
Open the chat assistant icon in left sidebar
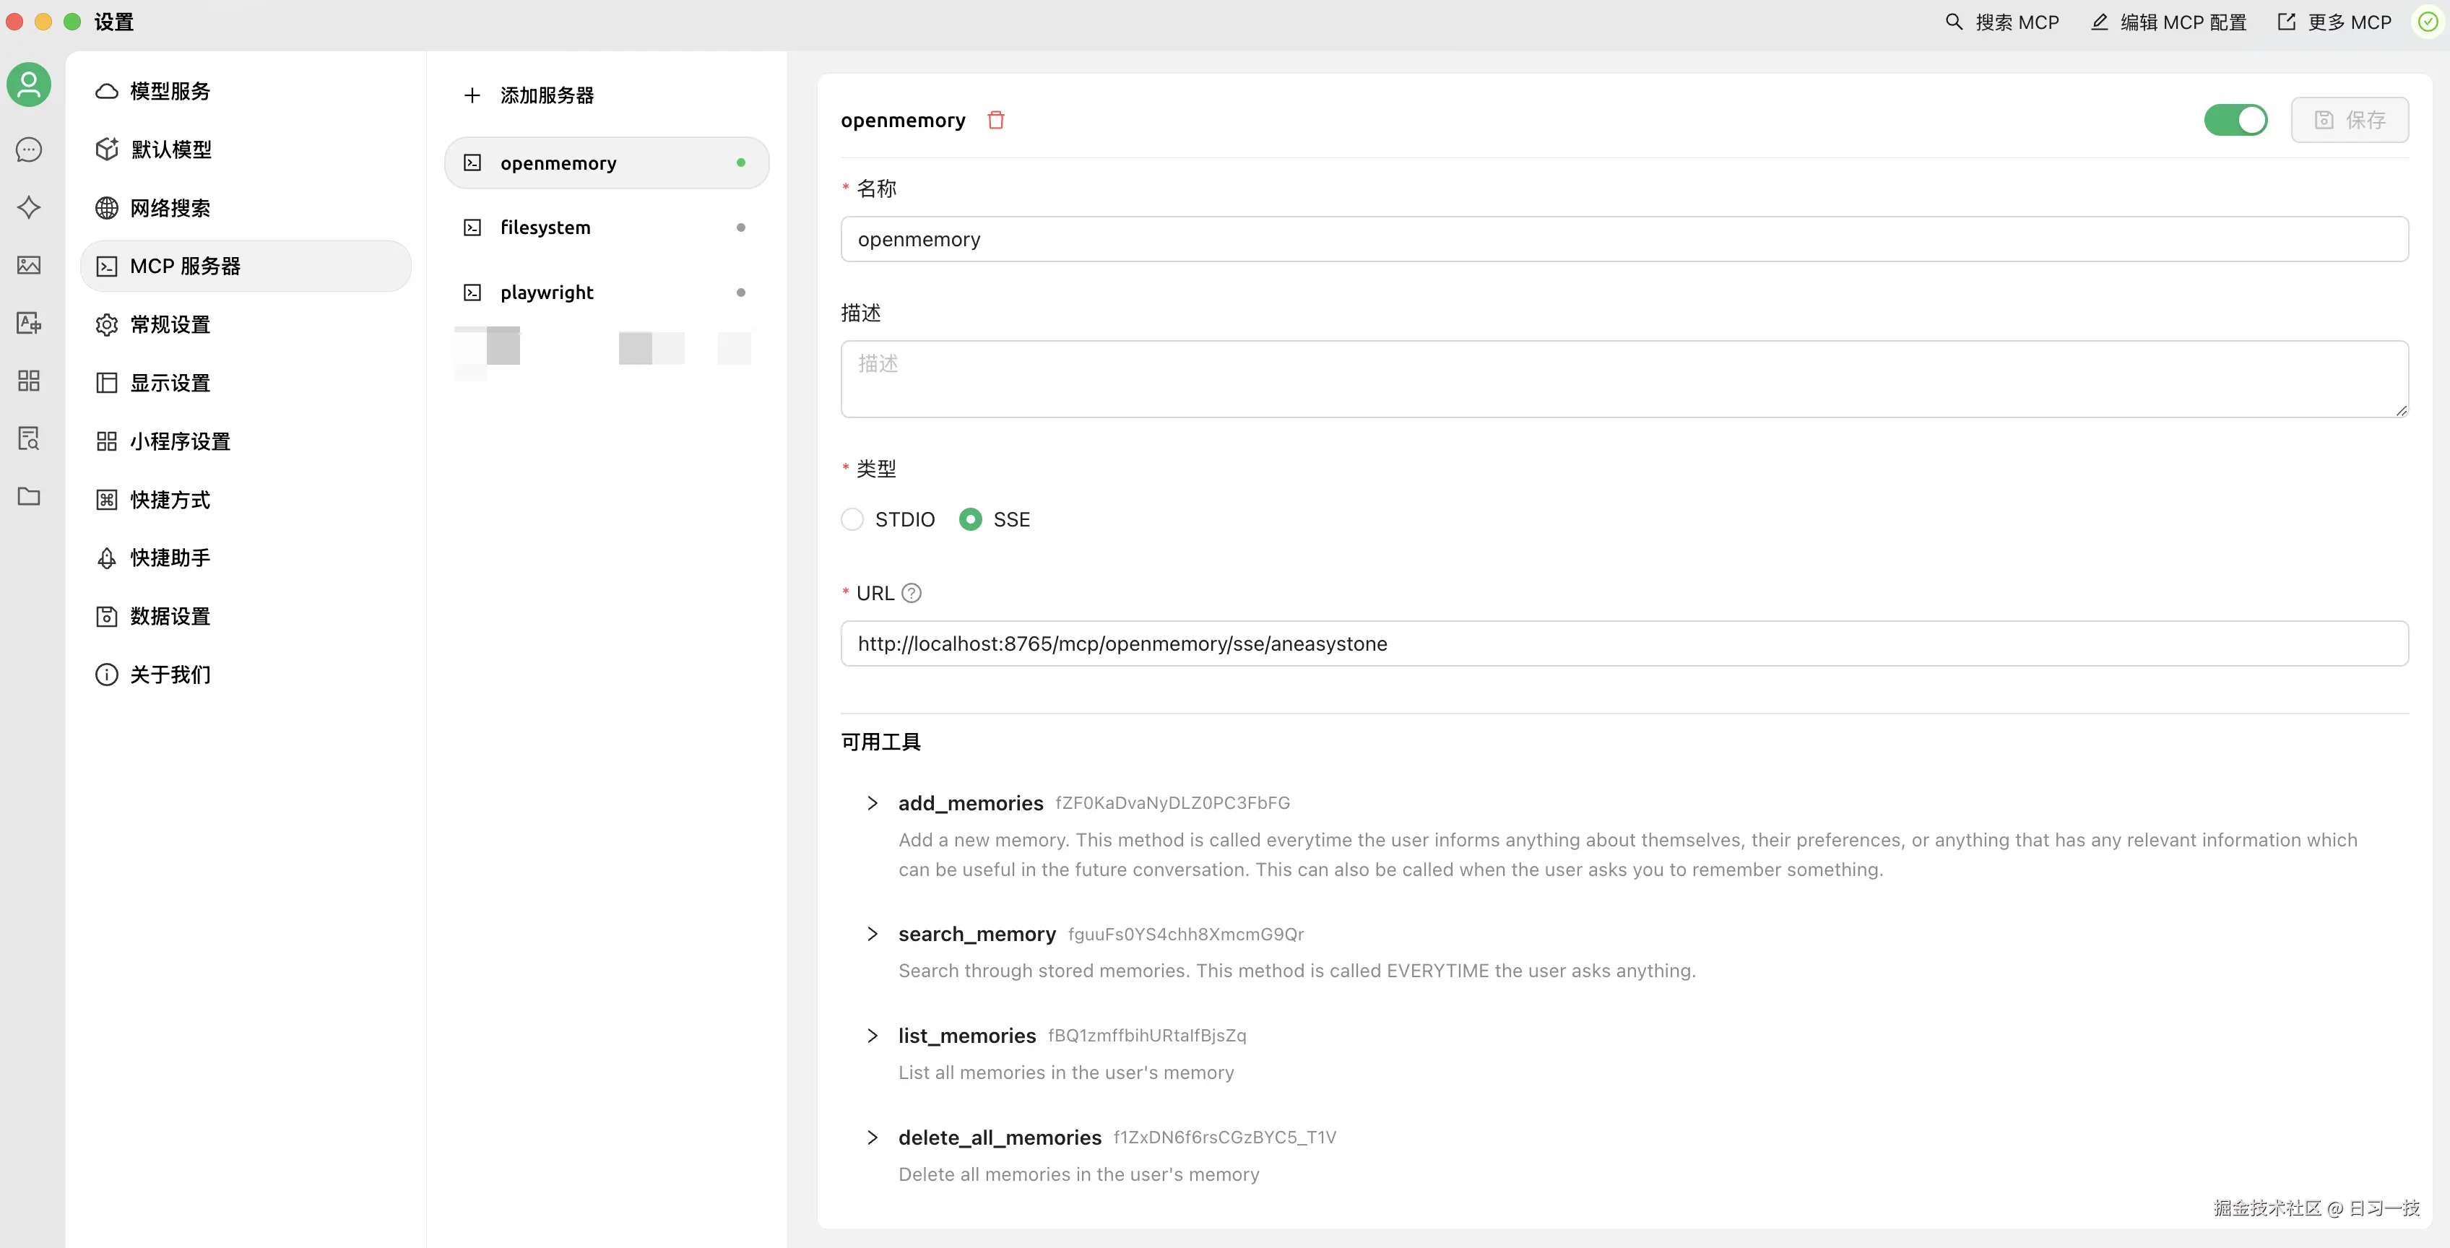pos(29,149)
